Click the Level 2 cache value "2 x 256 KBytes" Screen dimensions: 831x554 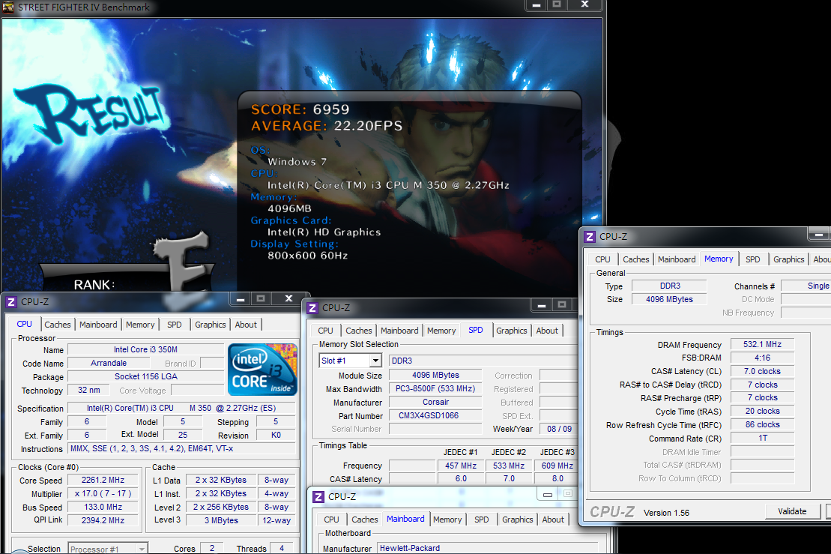pos(221,508)
